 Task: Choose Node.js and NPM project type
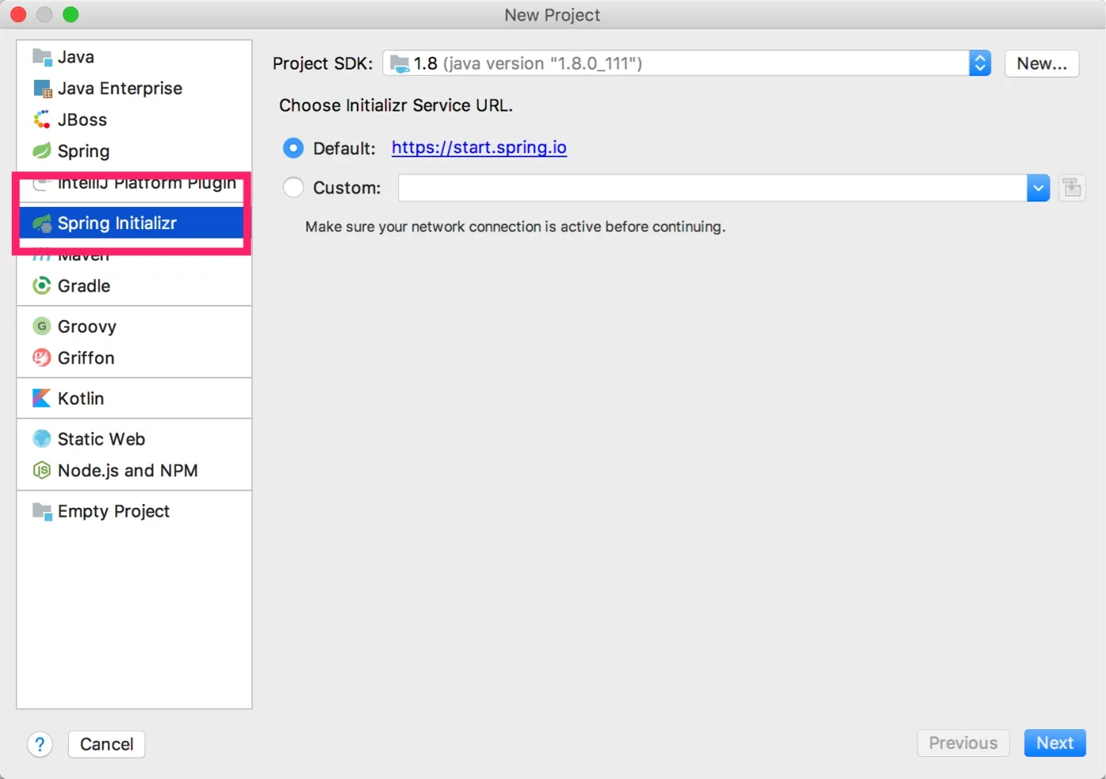(x=134, y=471)
